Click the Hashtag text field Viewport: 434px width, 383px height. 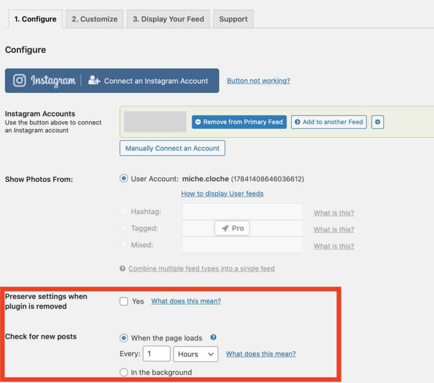[242, 212]
